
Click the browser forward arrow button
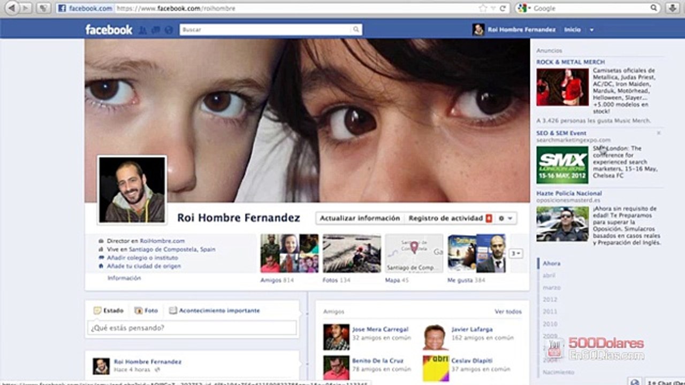coord(26,8)
